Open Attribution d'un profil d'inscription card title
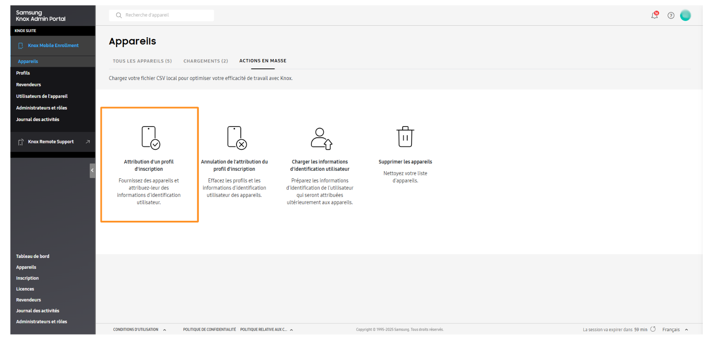 click(149, 165)
